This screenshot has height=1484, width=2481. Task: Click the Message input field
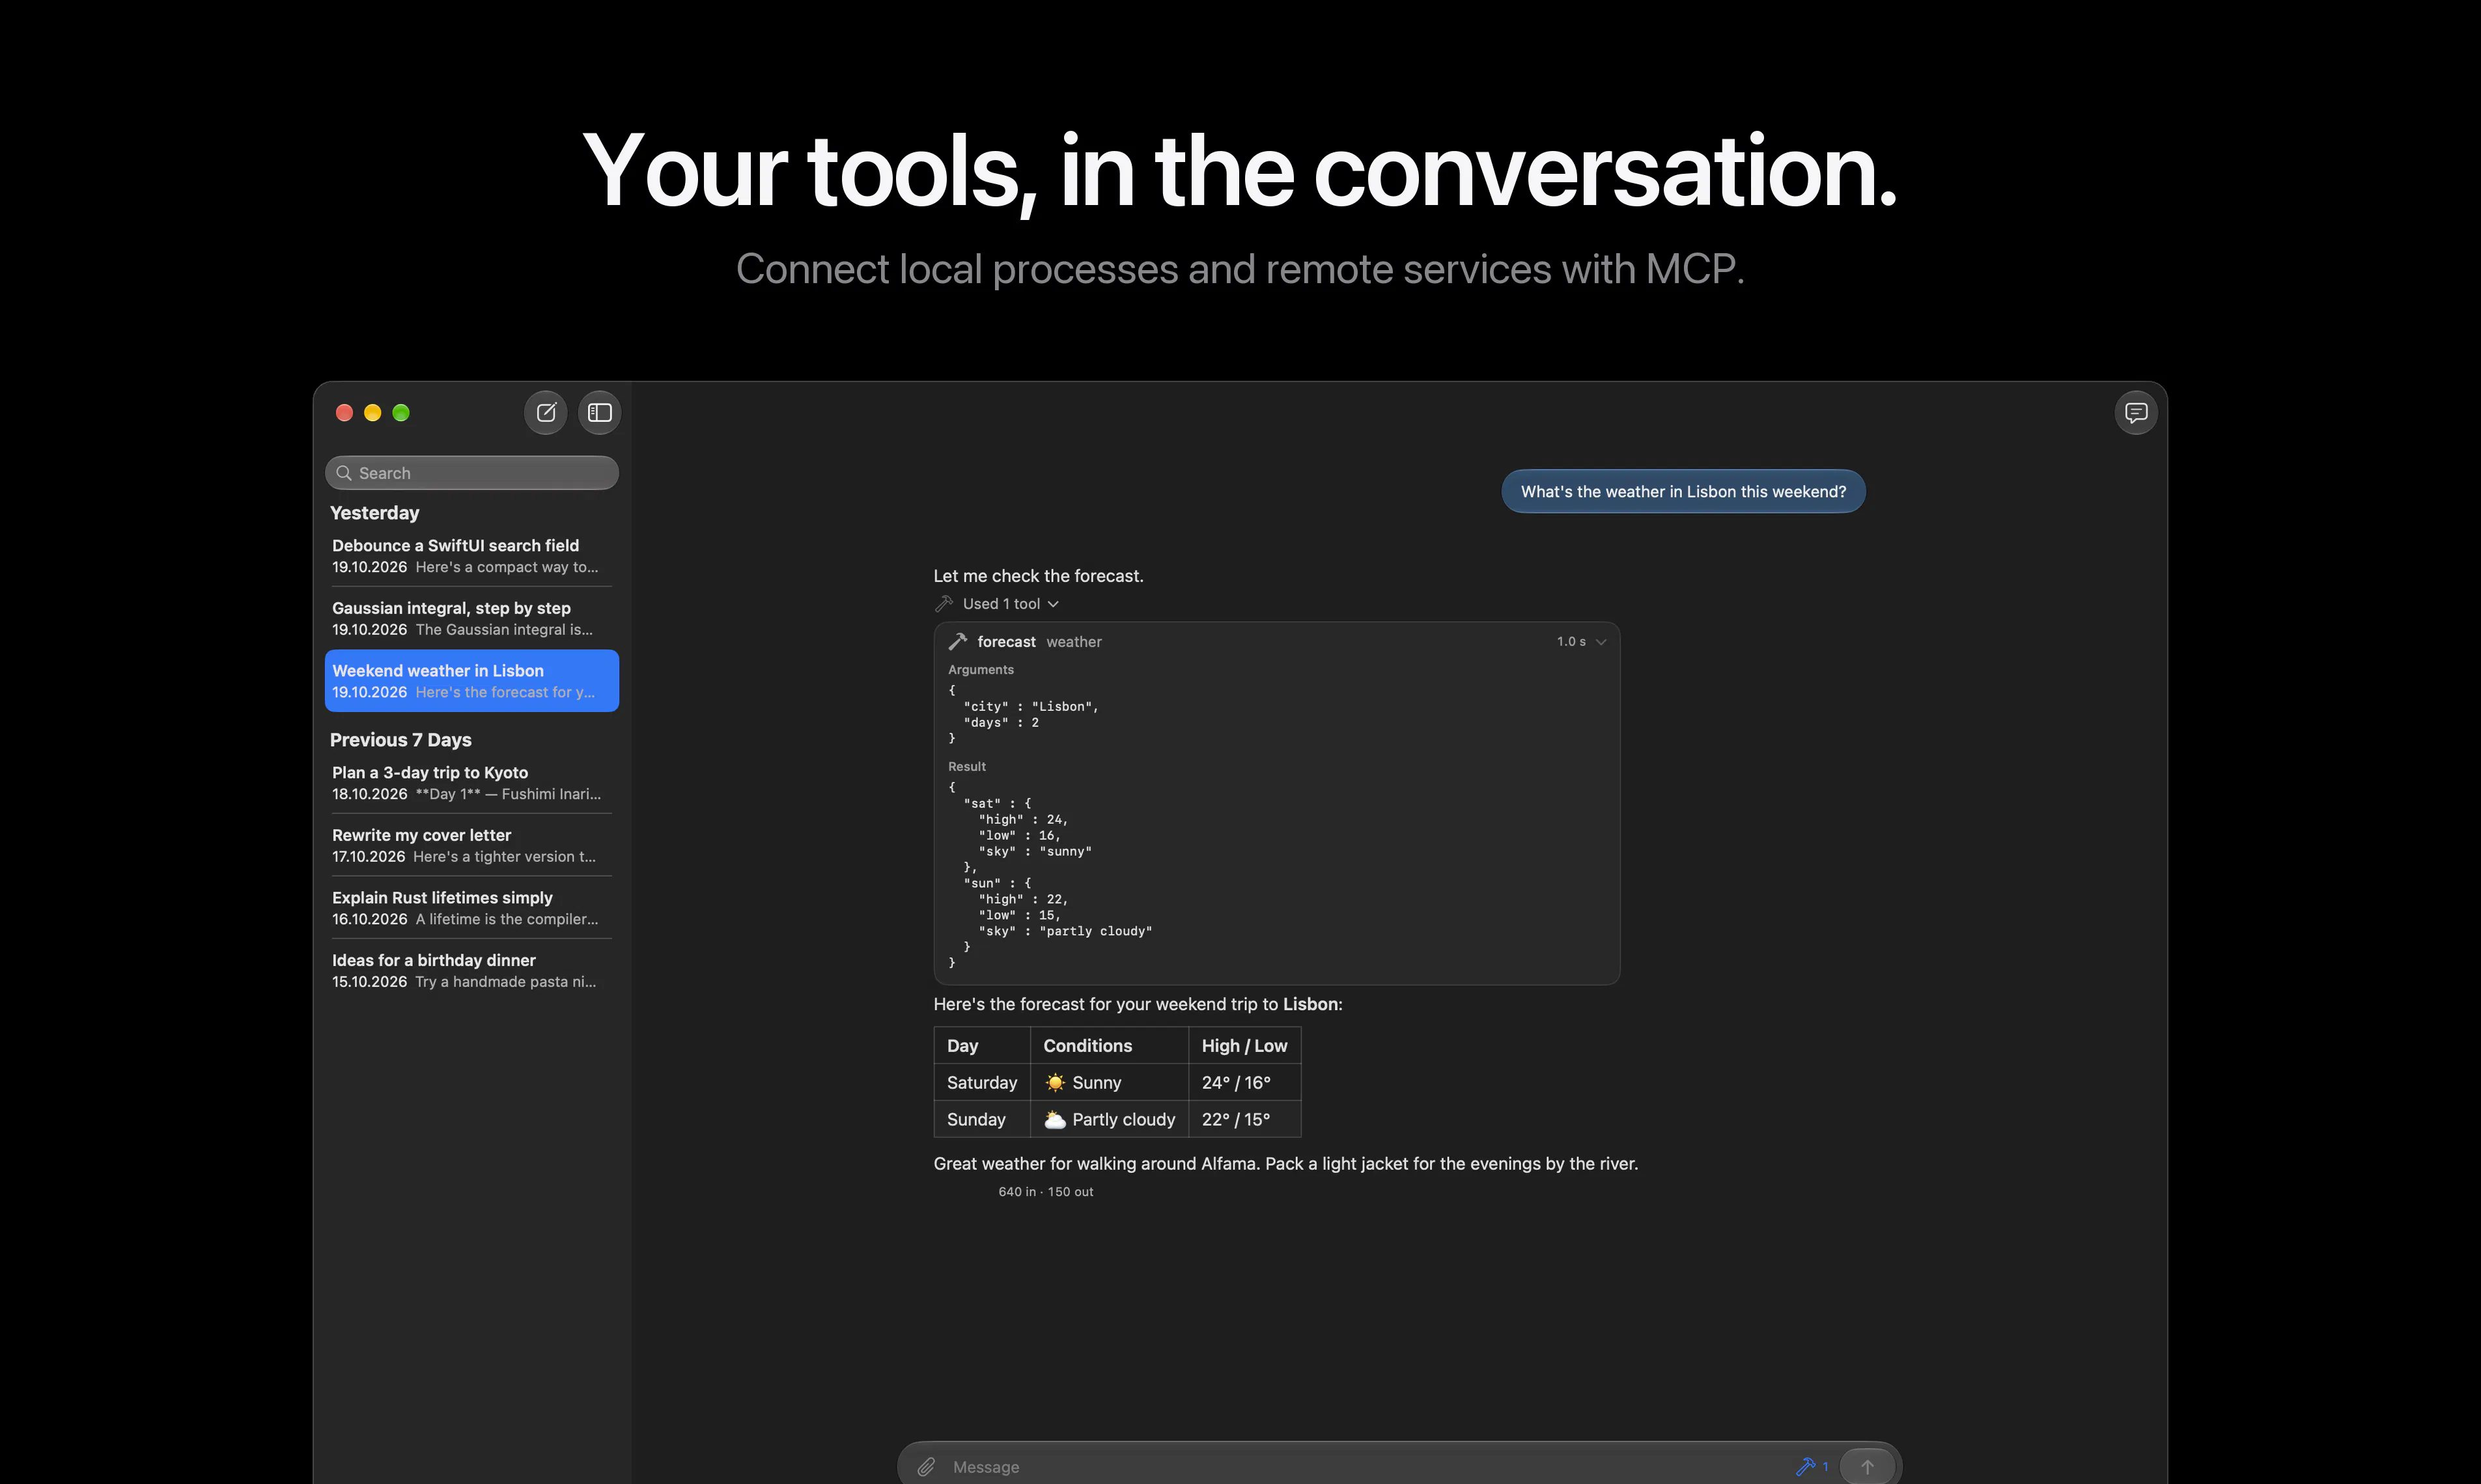click(1366, 1466)
